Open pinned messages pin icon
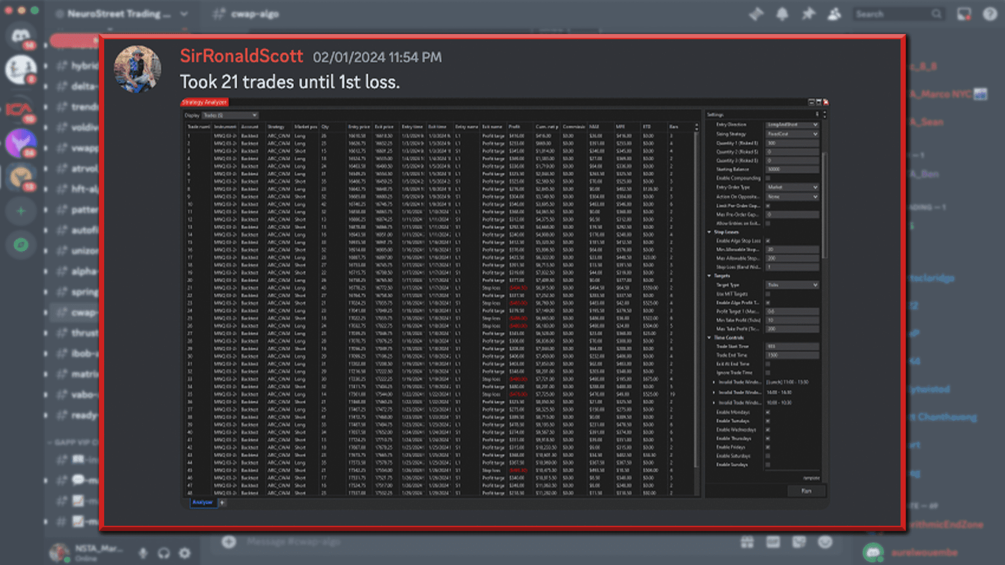1005x565 pixels. coord(808,14)
